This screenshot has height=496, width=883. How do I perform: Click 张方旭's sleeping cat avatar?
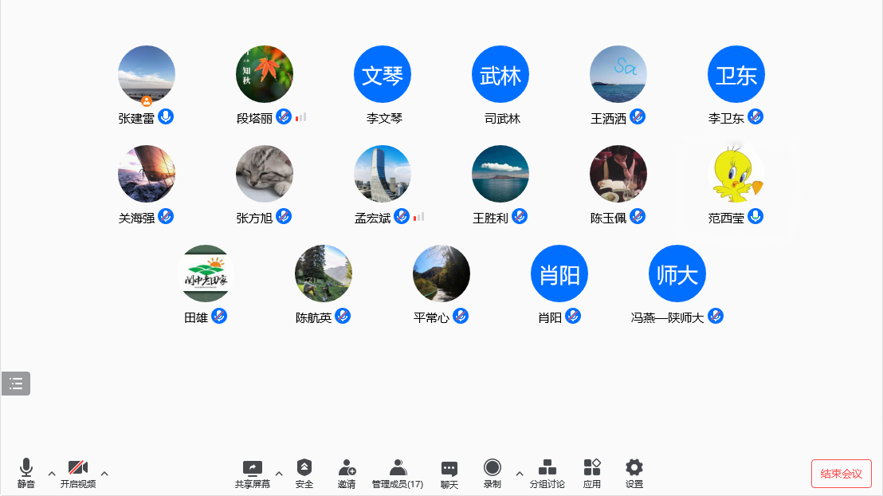point(265,174)
